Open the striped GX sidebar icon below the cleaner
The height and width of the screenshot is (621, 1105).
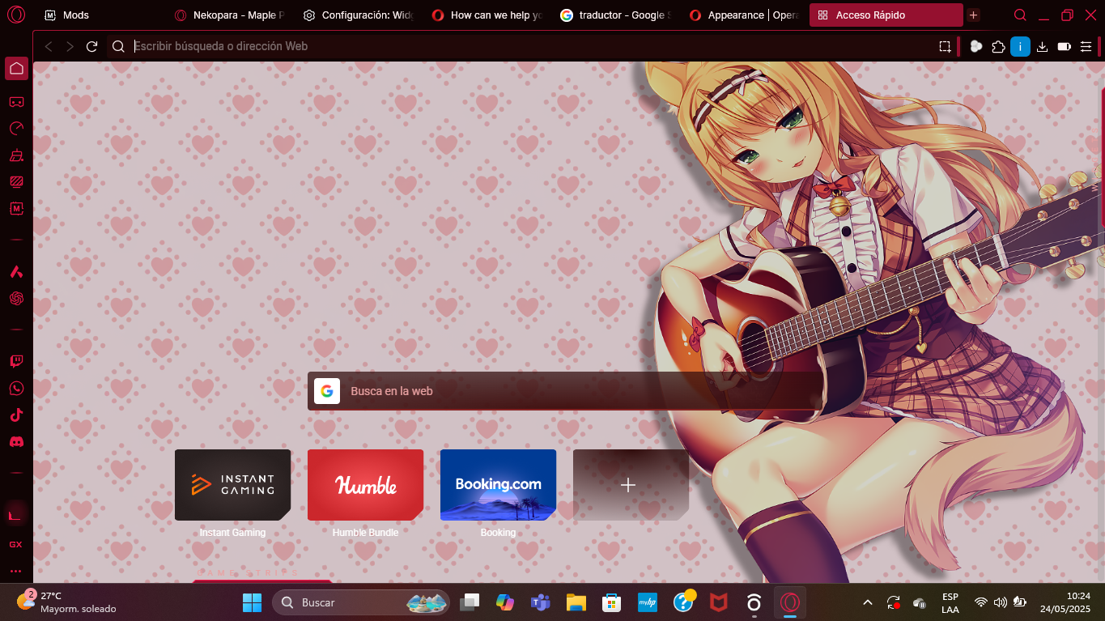[16, 182]
